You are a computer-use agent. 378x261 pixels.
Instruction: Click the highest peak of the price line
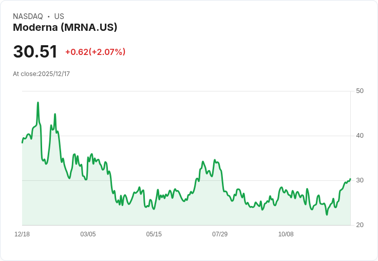[x=38, y=103]
